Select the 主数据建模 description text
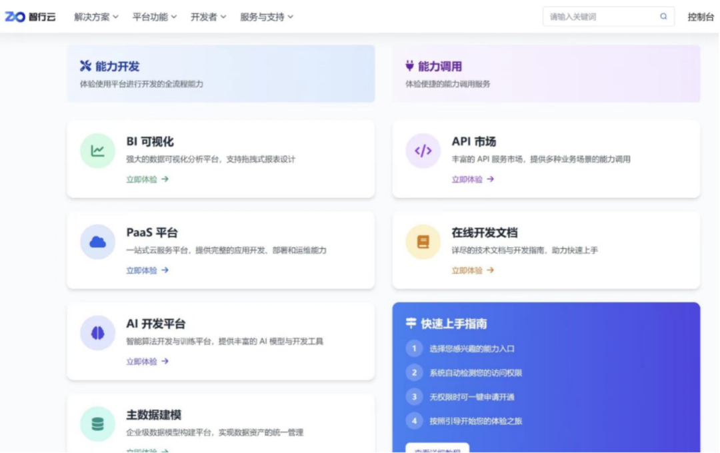 point(215,432)
